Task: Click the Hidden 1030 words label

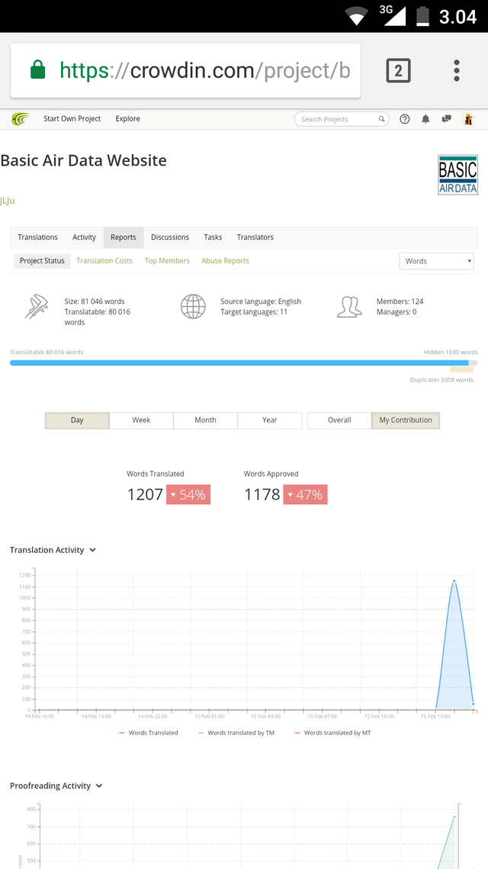Action: click(451, 352)
